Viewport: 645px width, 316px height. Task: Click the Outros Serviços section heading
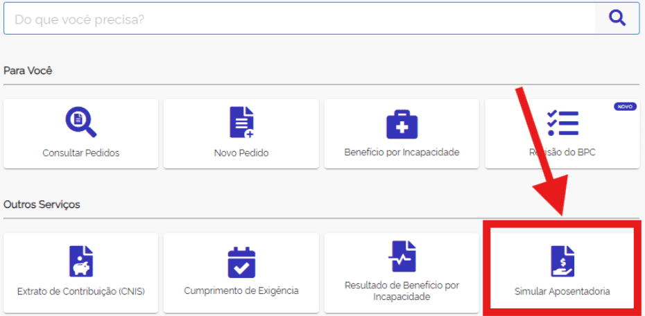coord(42,204)
